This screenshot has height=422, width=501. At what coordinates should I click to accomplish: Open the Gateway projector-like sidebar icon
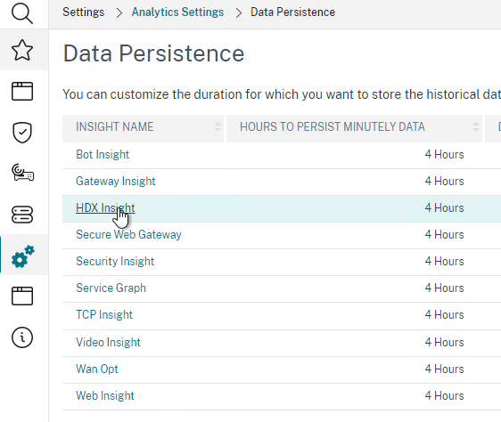coord(22,173)
